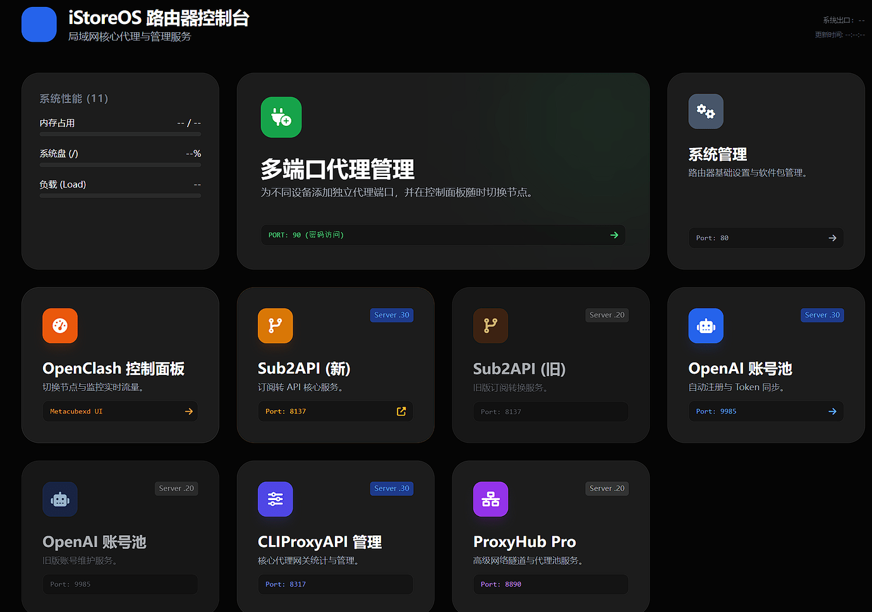Click the blue arrow beside Port: 9985
The height and width of the screenshot is (612, 872).
[832, 411]
